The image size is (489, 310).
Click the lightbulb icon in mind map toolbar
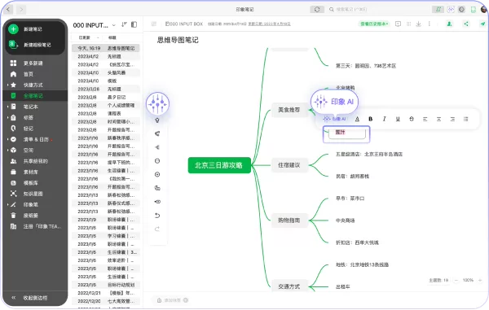pos(157,120)
